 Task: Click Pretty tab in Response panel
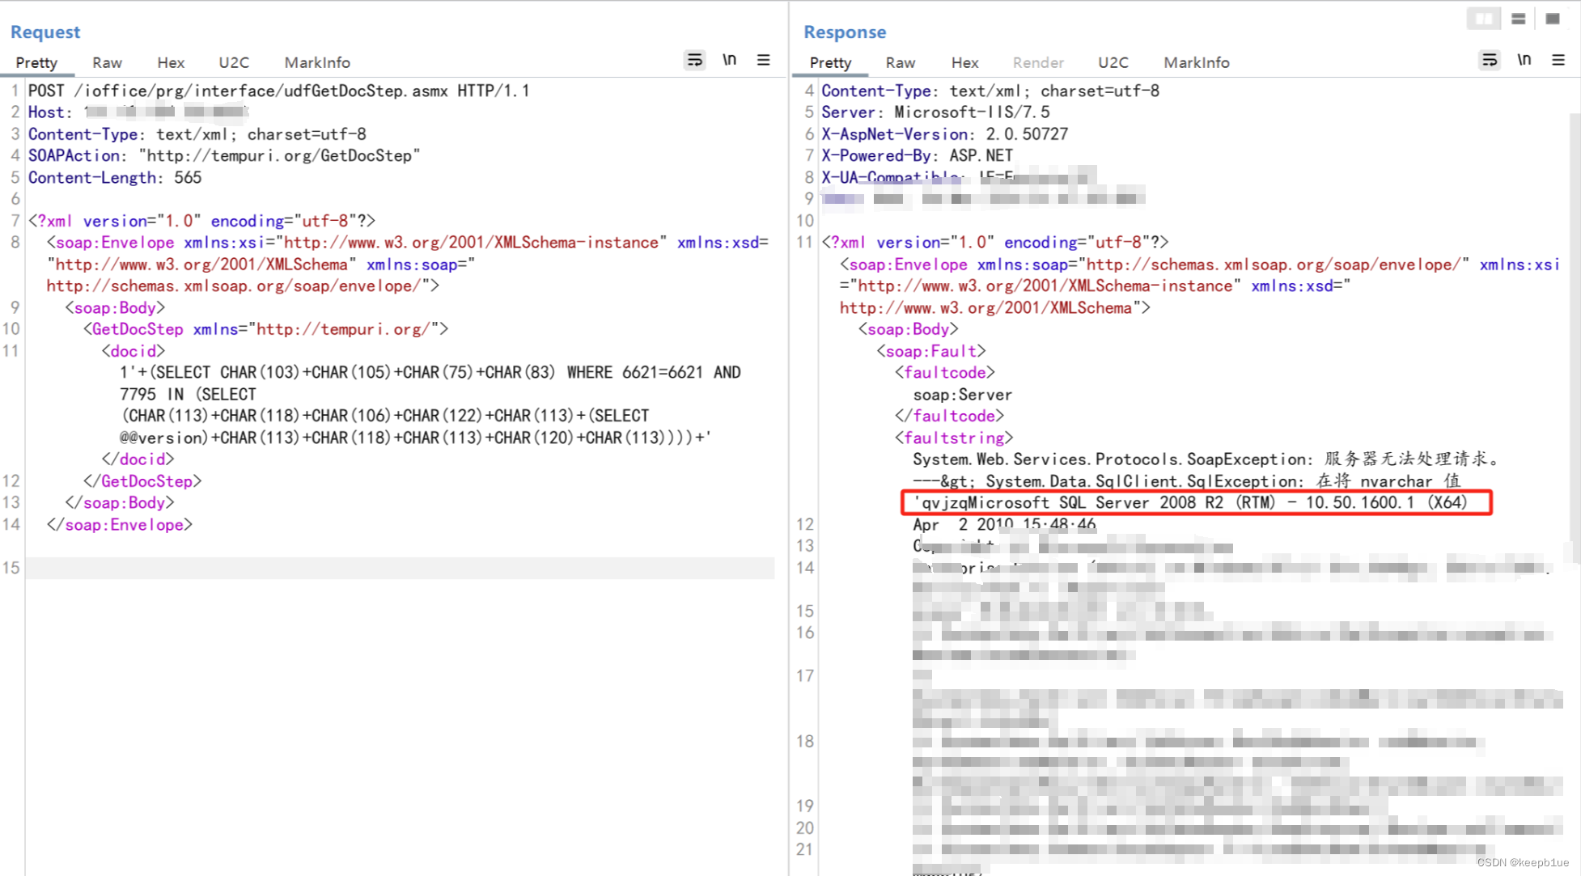pyautogui.click(x=830, y=62)
